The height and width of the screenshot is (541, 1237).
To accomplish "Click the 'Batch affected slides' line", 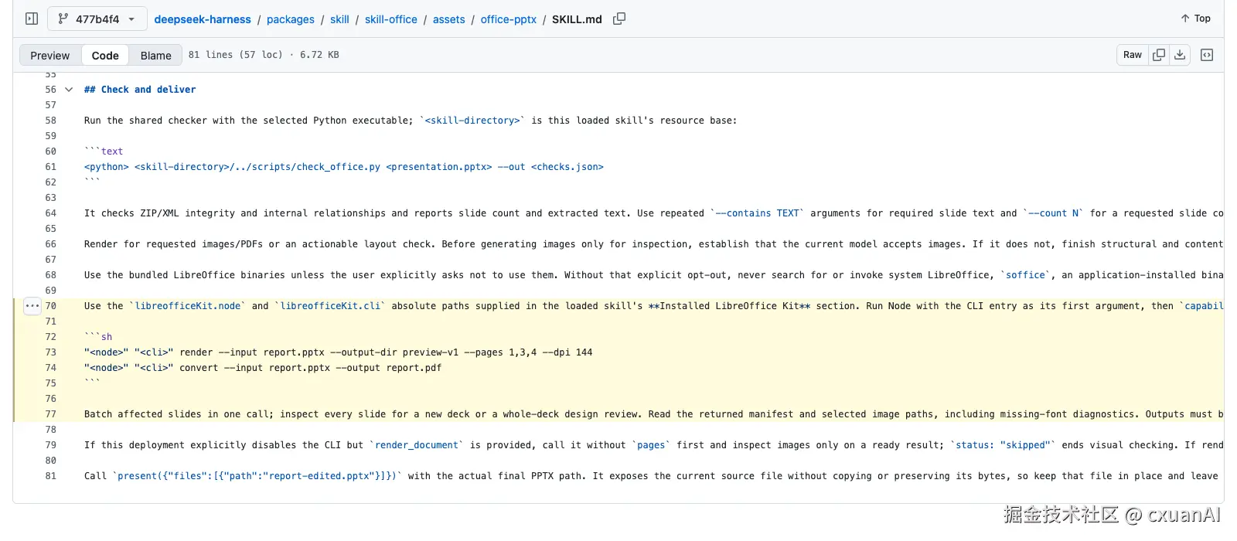I will [x=654, y=414].
